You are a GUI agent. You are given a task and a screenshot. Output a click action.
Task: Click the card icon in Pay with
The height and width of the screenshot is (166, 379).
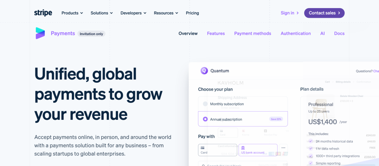[202, 148]
